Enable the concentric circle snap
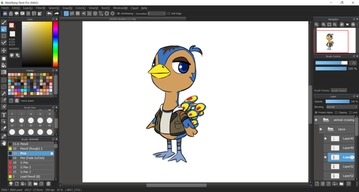 click(95, 14)
